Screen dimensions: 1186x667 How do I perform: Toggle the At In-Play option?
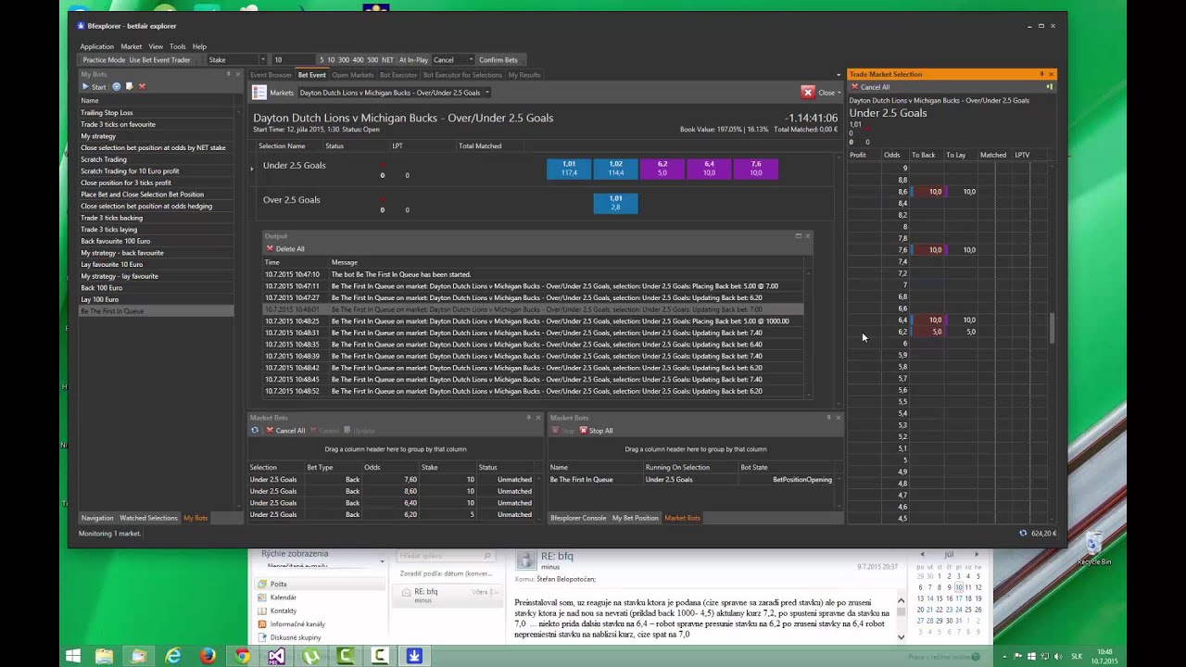pos(413,60)
